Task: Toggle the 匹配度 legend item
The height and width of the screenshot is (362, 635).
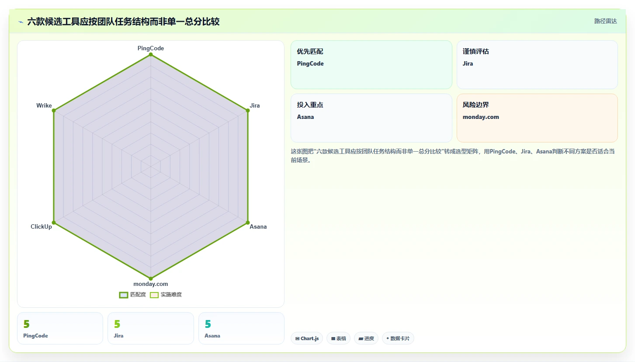Action: 132,295
